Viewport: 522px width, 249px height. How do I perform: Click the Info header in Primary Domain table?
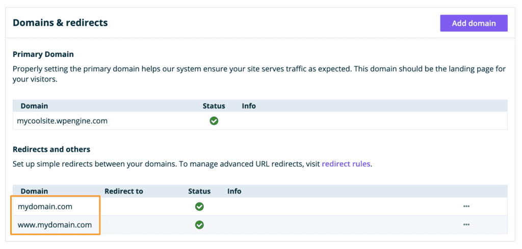249,106
